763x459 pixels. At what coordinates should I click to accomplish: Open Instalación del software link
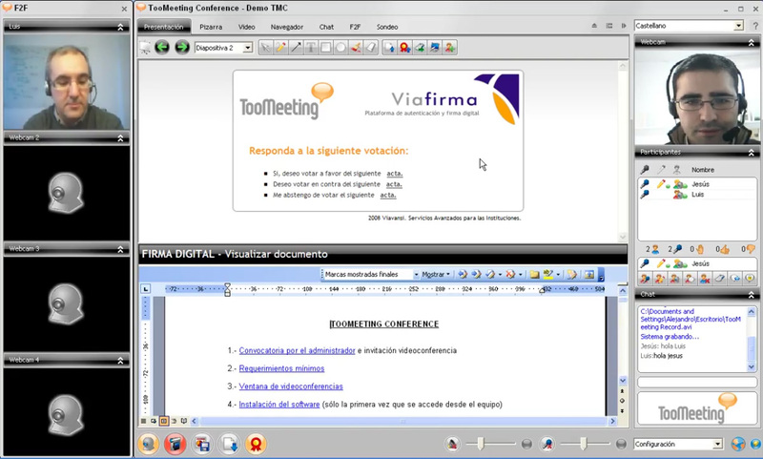coord(278,405)
